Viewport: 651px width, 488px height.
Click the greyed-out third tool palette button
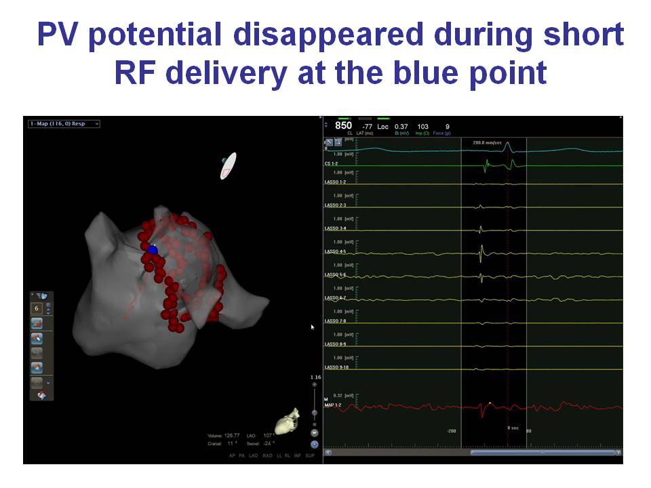[37, 352]
